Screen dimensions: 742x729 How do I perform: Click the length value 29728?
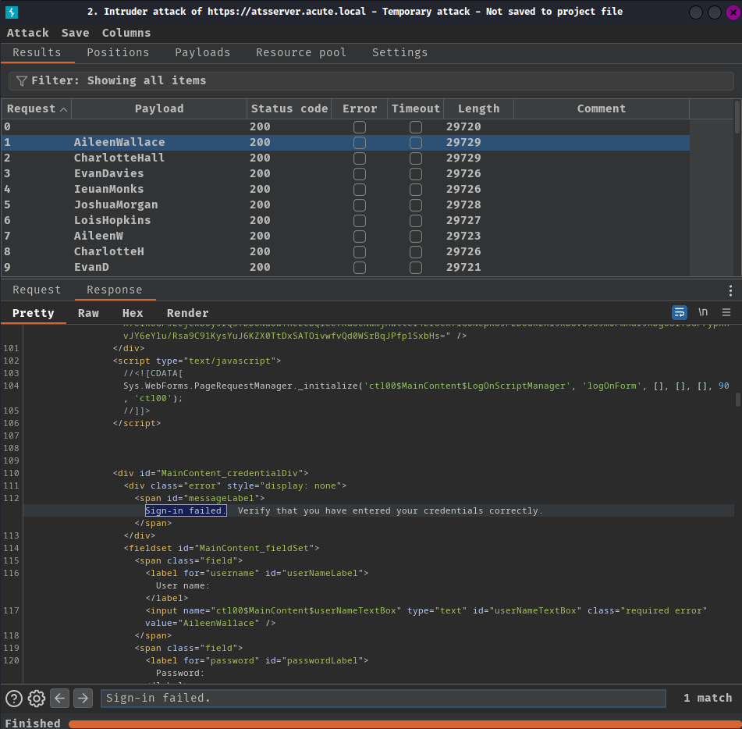pyautogui.click(x=463, y=205)
